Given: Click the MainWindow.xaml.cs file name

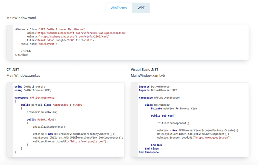Looking at the screenshot, I should [x=23, y=75].
